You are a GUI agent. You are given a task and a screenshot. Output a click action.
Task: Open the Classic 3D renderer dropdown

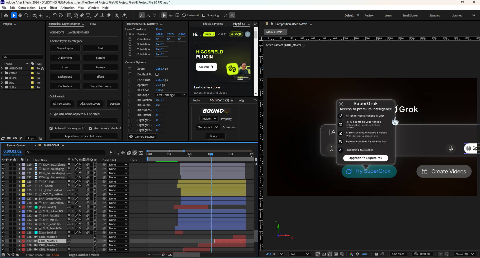[464, 254]
